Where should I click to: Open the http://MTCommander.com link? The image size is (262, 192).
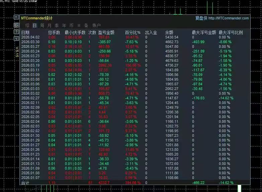point(229,18)
